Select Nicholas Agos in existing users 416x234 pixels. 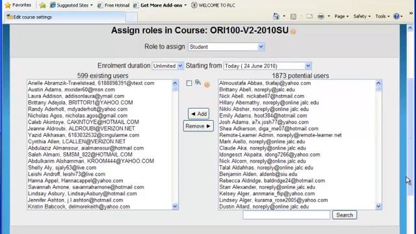(x=99, y=116)
